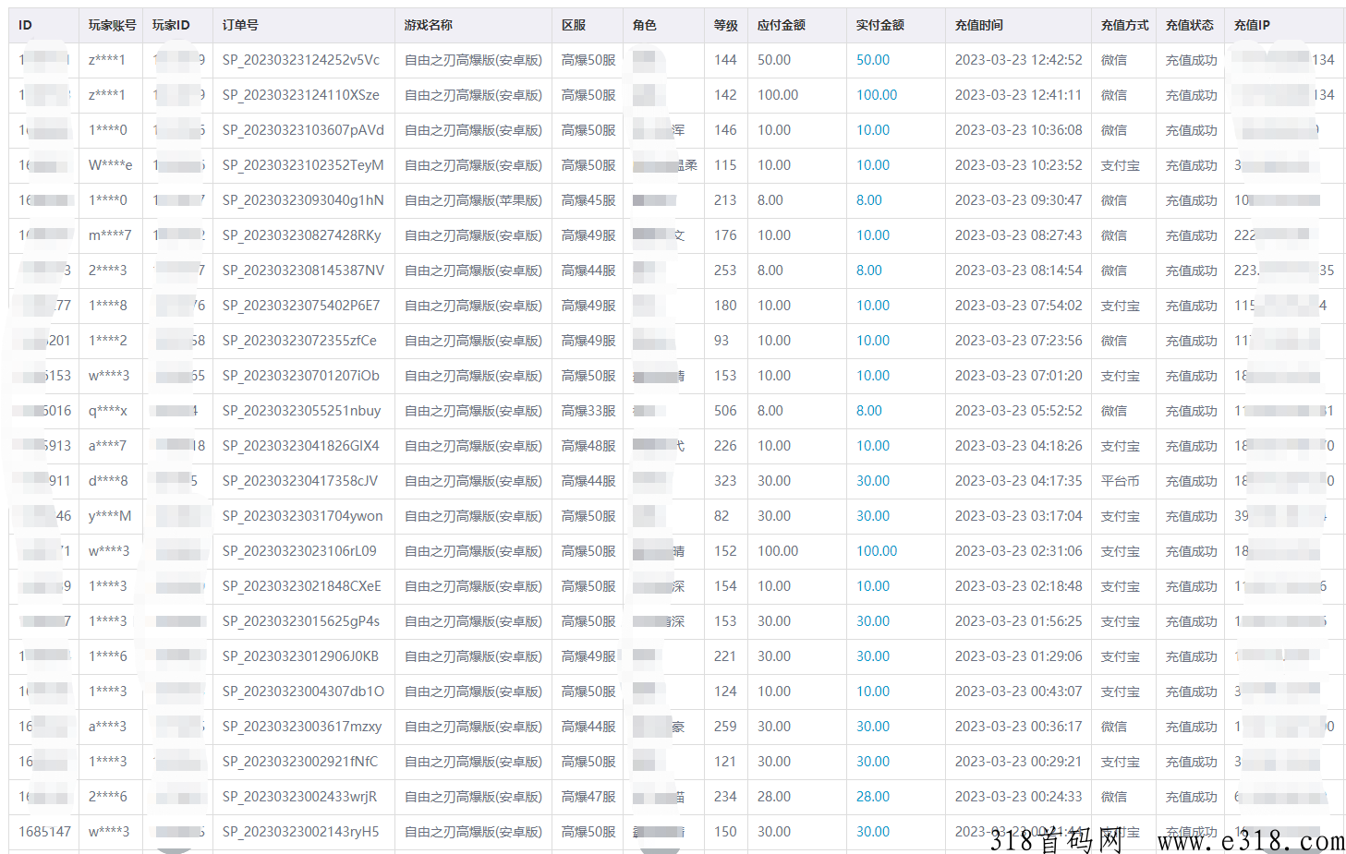Click the 充值状态 column header
This screenshot has height=854, width=1346.
pos(1190,25)
